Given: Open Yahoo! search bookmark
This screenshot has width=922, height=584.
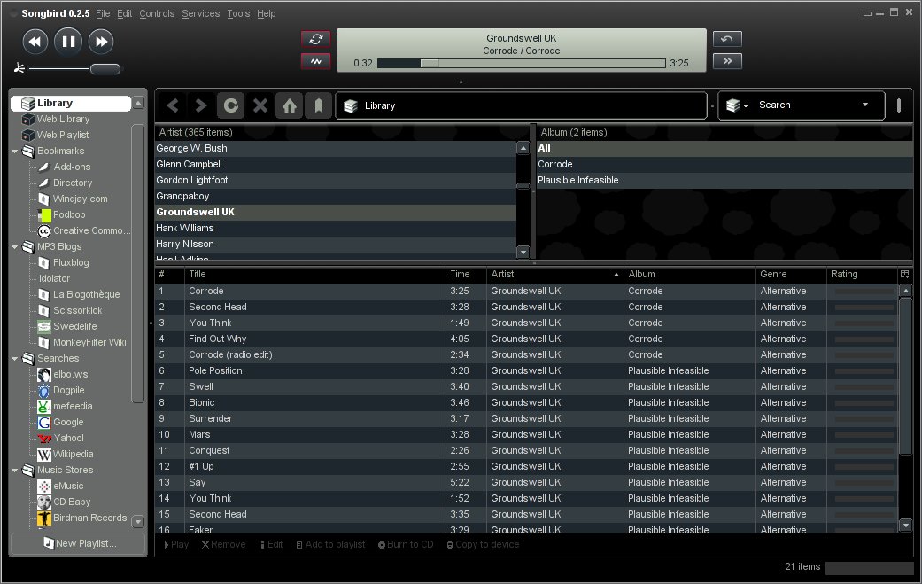Looking at the screenshot, I should pyautogui.click(x=69, y=438).
